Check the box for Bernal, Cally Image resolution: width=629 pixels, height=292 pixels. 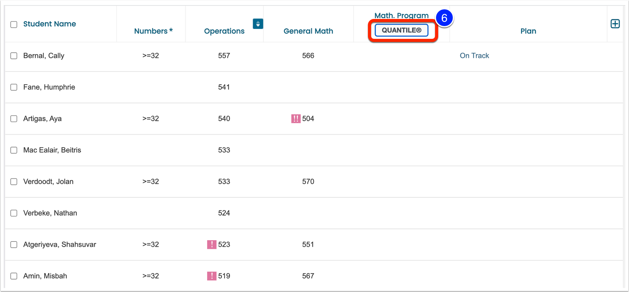[14, 56]
